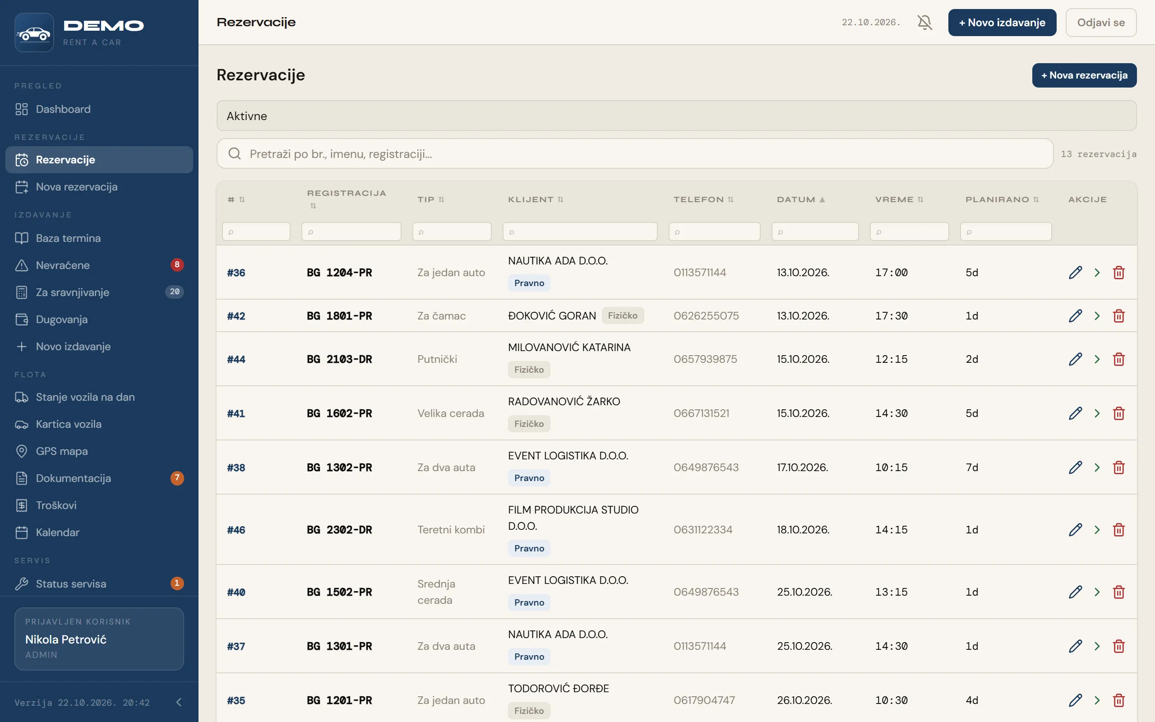Open details arrow for reservation #38
The image size is (1155, 722).
coord(1097,467)
